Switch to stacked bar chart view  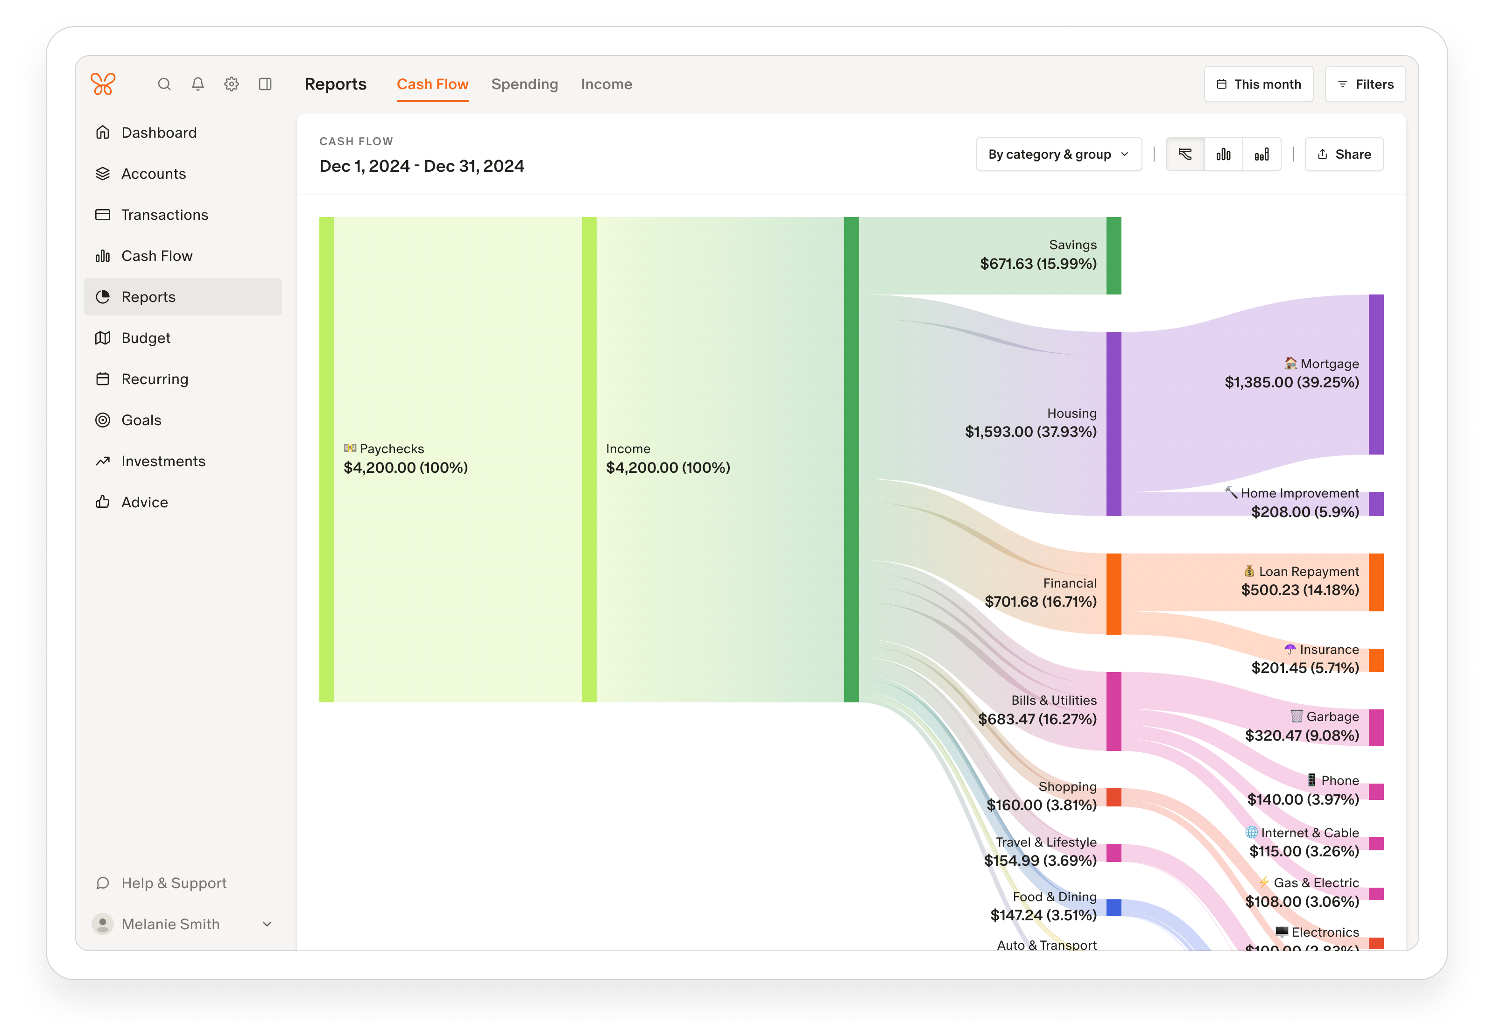[1261, 154]
